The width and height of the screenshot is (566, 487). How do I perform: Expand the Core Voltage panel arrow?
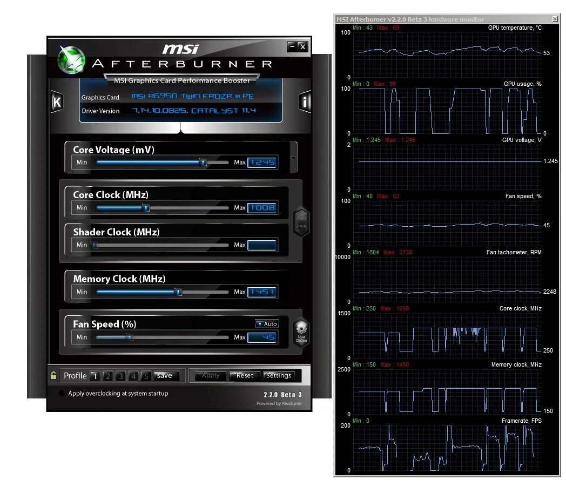coord(293,158)
